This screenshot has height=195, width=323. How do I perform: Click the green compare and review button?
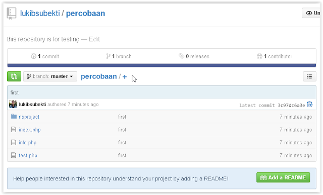pos(14,76)
